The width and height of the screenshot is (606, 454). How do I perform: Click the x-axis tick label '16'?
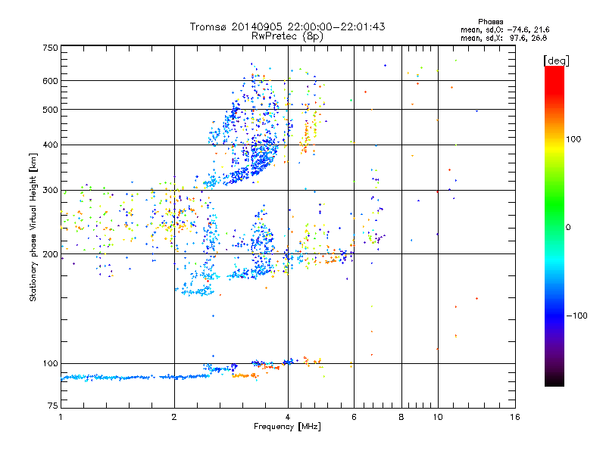click(515, 417)
